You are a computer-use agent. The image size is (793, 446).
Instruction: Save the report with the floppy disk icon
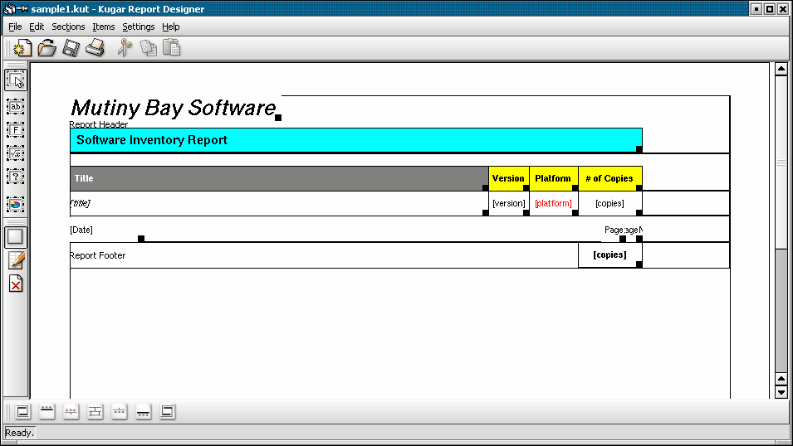pyautogui.click(x=71, y=48)
